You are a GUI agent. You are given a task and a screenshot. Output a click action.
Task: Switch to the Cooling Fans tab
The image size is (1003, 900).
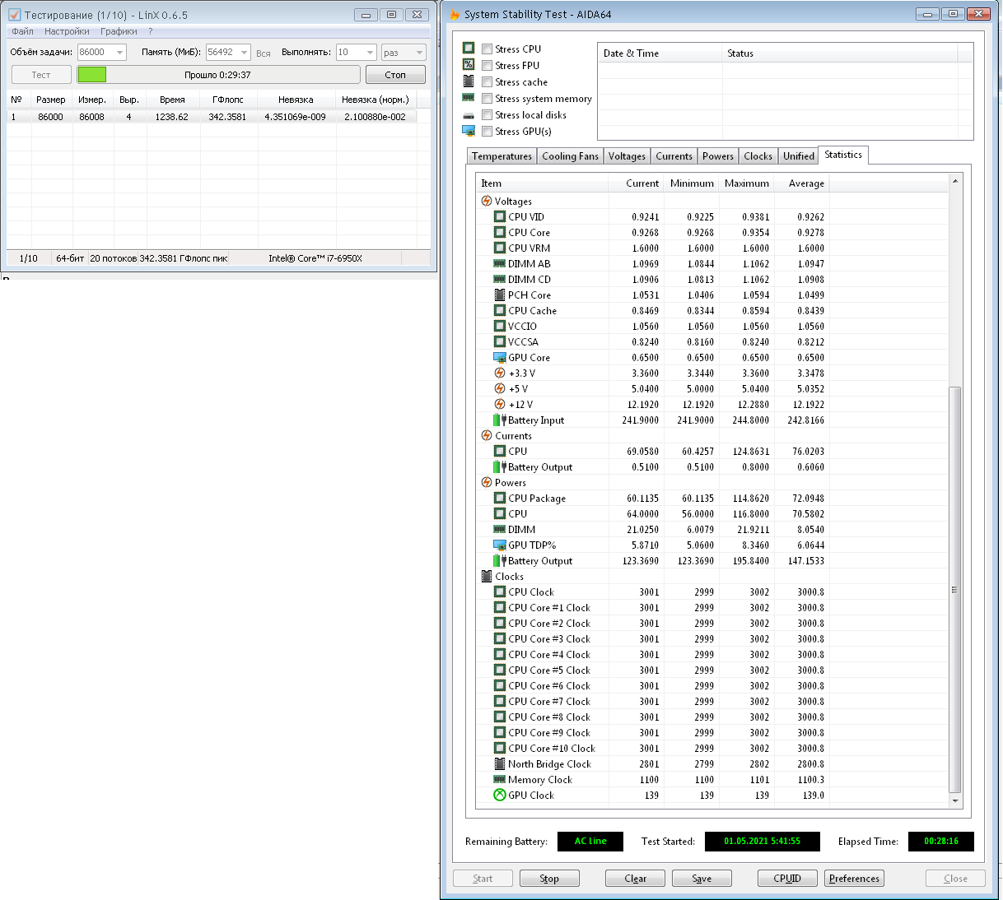click(570, 156)
